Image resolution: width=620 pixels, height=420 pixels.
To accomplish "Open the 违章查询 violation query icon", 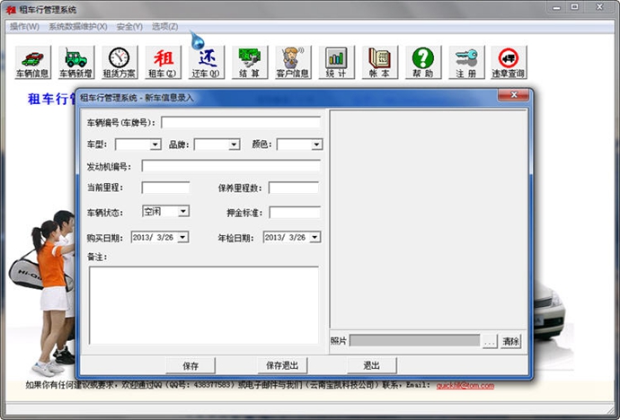I will [x=509, y=62].
